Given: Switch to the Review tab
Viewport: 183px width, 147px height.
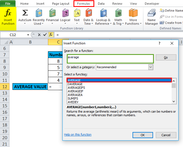Looking at the screenshot, I should pos(117,4).
